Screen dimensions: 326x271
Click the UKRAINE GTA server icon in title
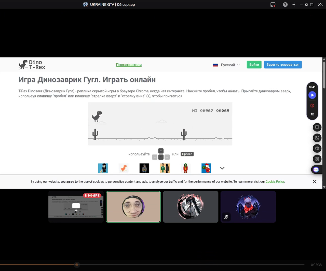click(x=86, y=5)
